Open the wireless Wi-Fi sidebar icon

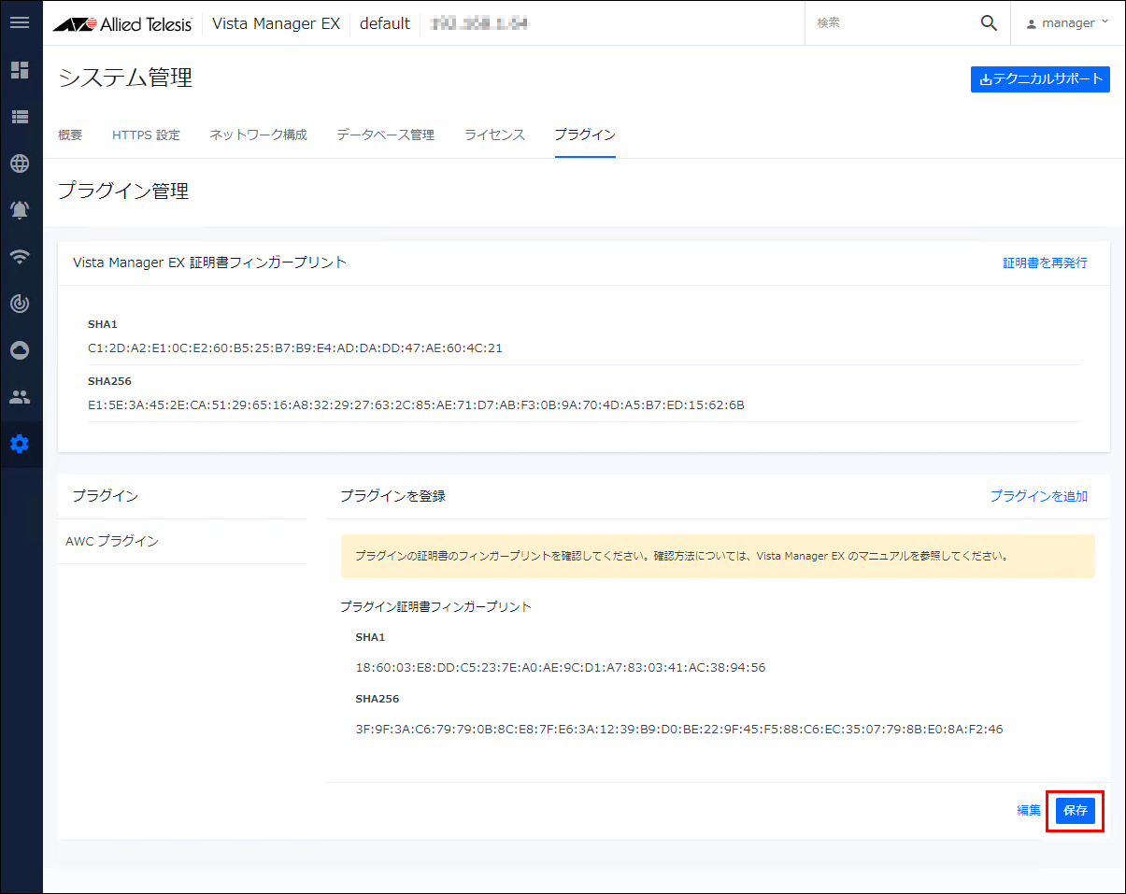coord(20,257)
